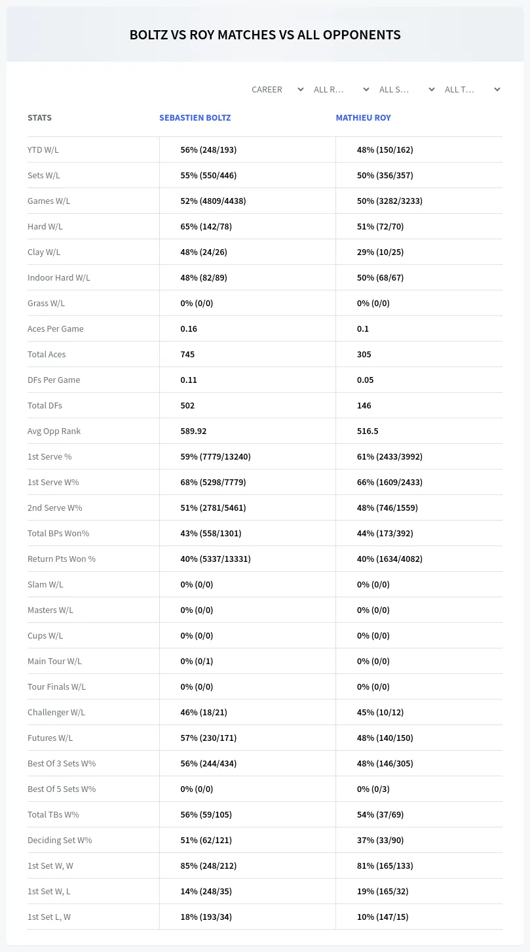The height and width of the screenshot is (952, 530).
Task: Open the ALL S... surfaces dropdown
Action: (407, 89)
